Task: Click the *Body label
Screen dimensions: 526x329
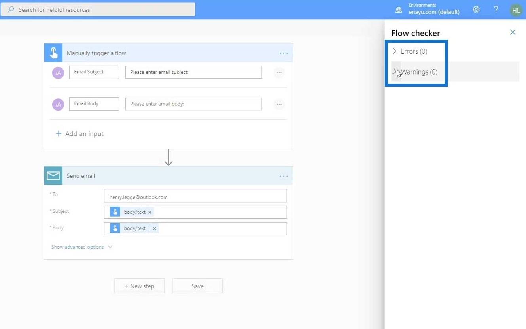Action: [57, 228]
